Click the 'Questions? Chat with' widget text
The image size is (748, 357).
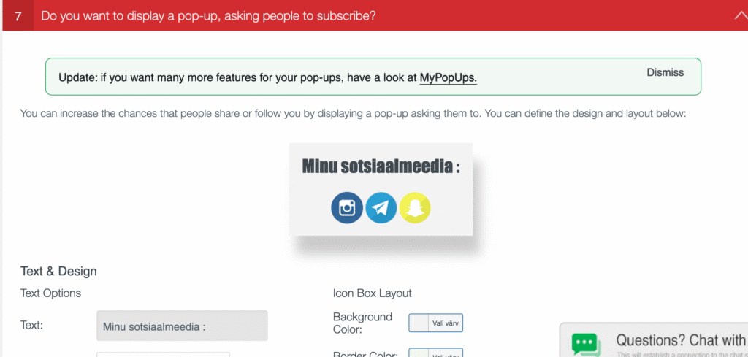[x=680, y=339]
